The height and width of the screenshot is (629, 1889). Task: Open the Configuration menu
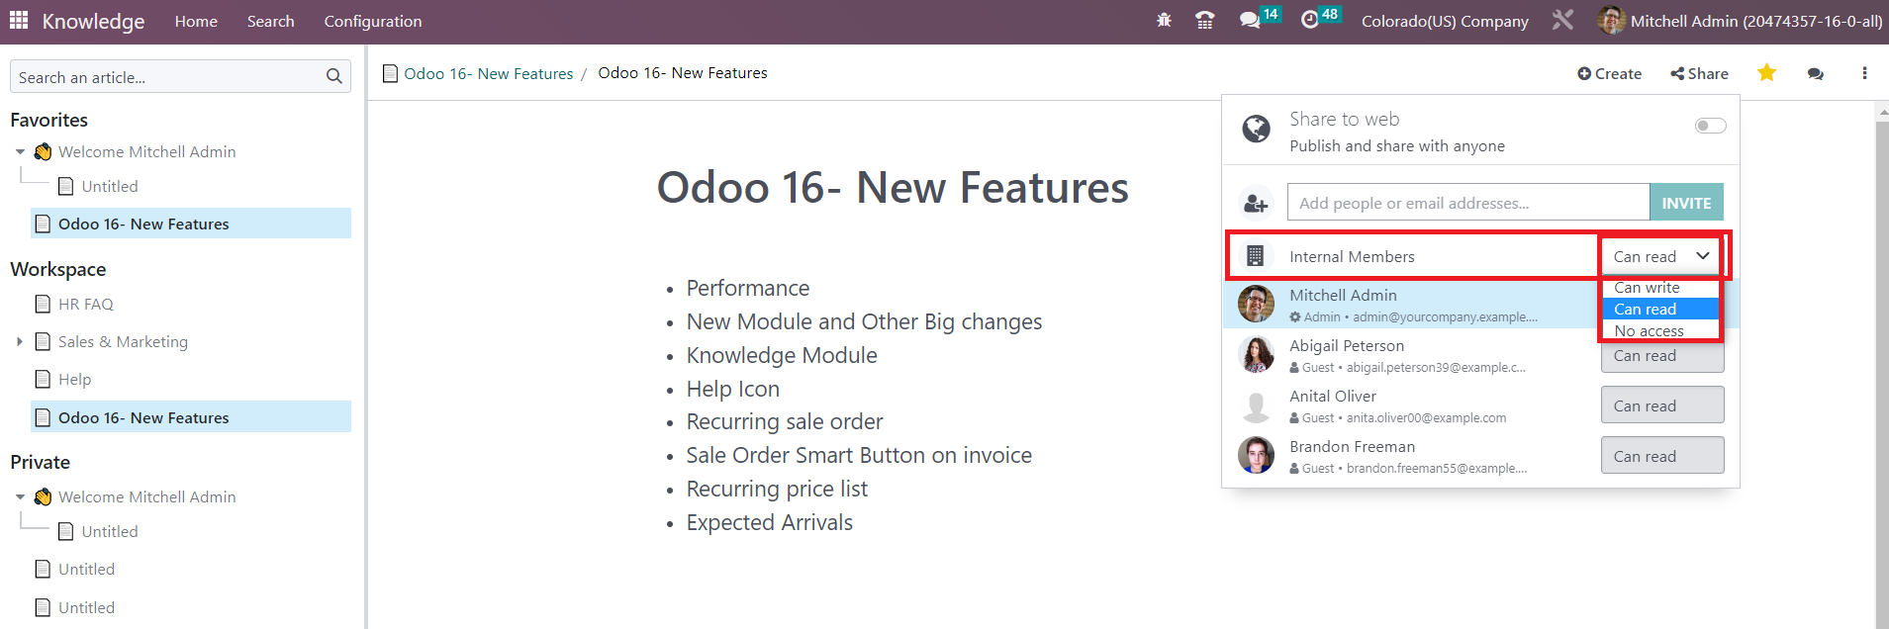tap(373, 21)
